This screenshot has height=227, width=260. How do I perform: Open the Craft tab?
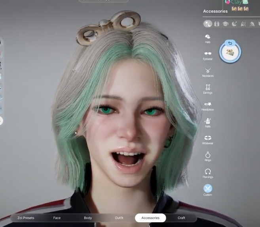pyautogui.click(x=181, y=218)
